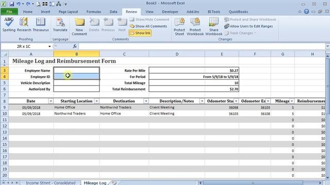
Task: Click the formula bar input
Action: (202, 46)
